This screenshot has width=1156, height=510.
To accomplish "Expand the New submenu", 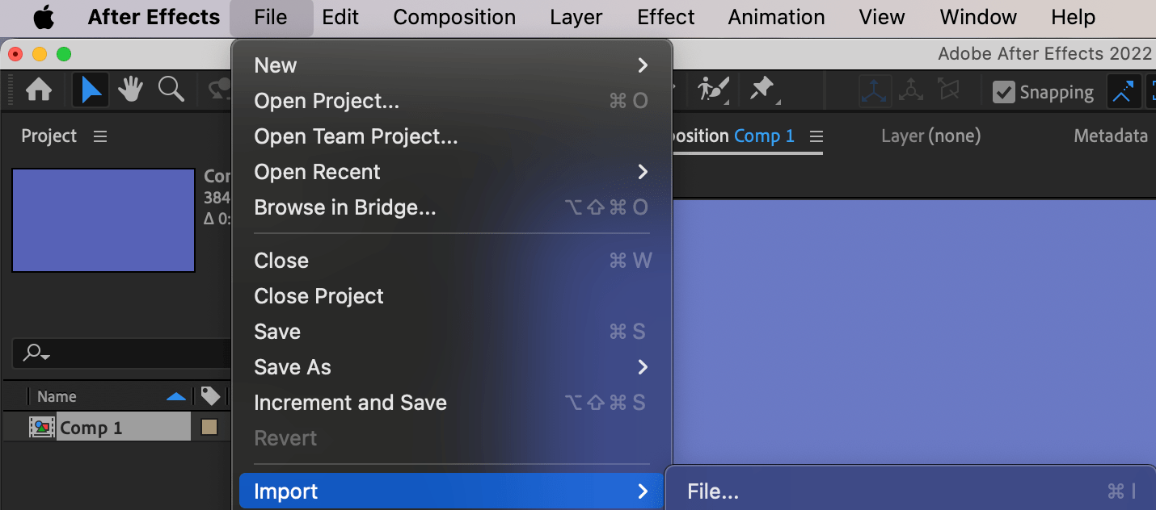I will click(x=642, y=65).
